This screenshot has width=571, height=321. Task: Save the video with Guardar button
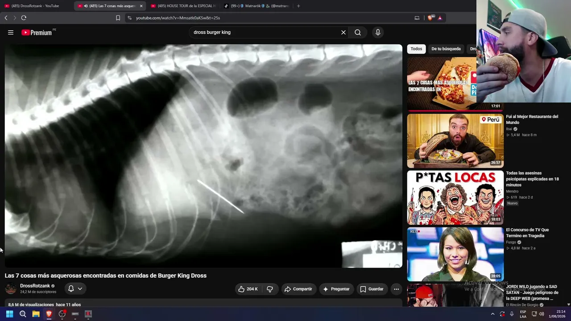tap(372, 289)
